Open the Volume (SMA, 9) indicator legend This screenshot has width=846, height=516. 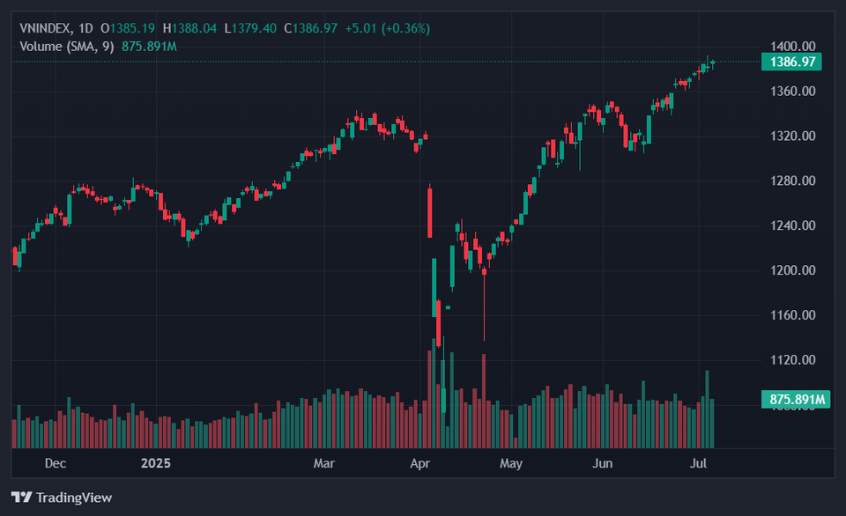pyautogui.click(x=66, y=47)
